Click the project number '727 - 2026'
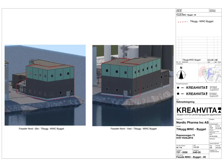The image size is (223, 167). (182, 152)
